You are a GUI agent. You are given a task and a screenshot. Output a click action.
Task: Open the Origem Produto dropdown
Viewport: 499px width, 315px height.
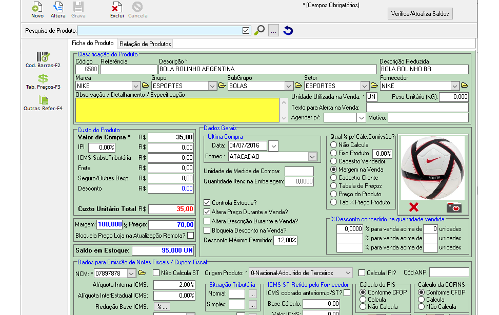point(348,273)
